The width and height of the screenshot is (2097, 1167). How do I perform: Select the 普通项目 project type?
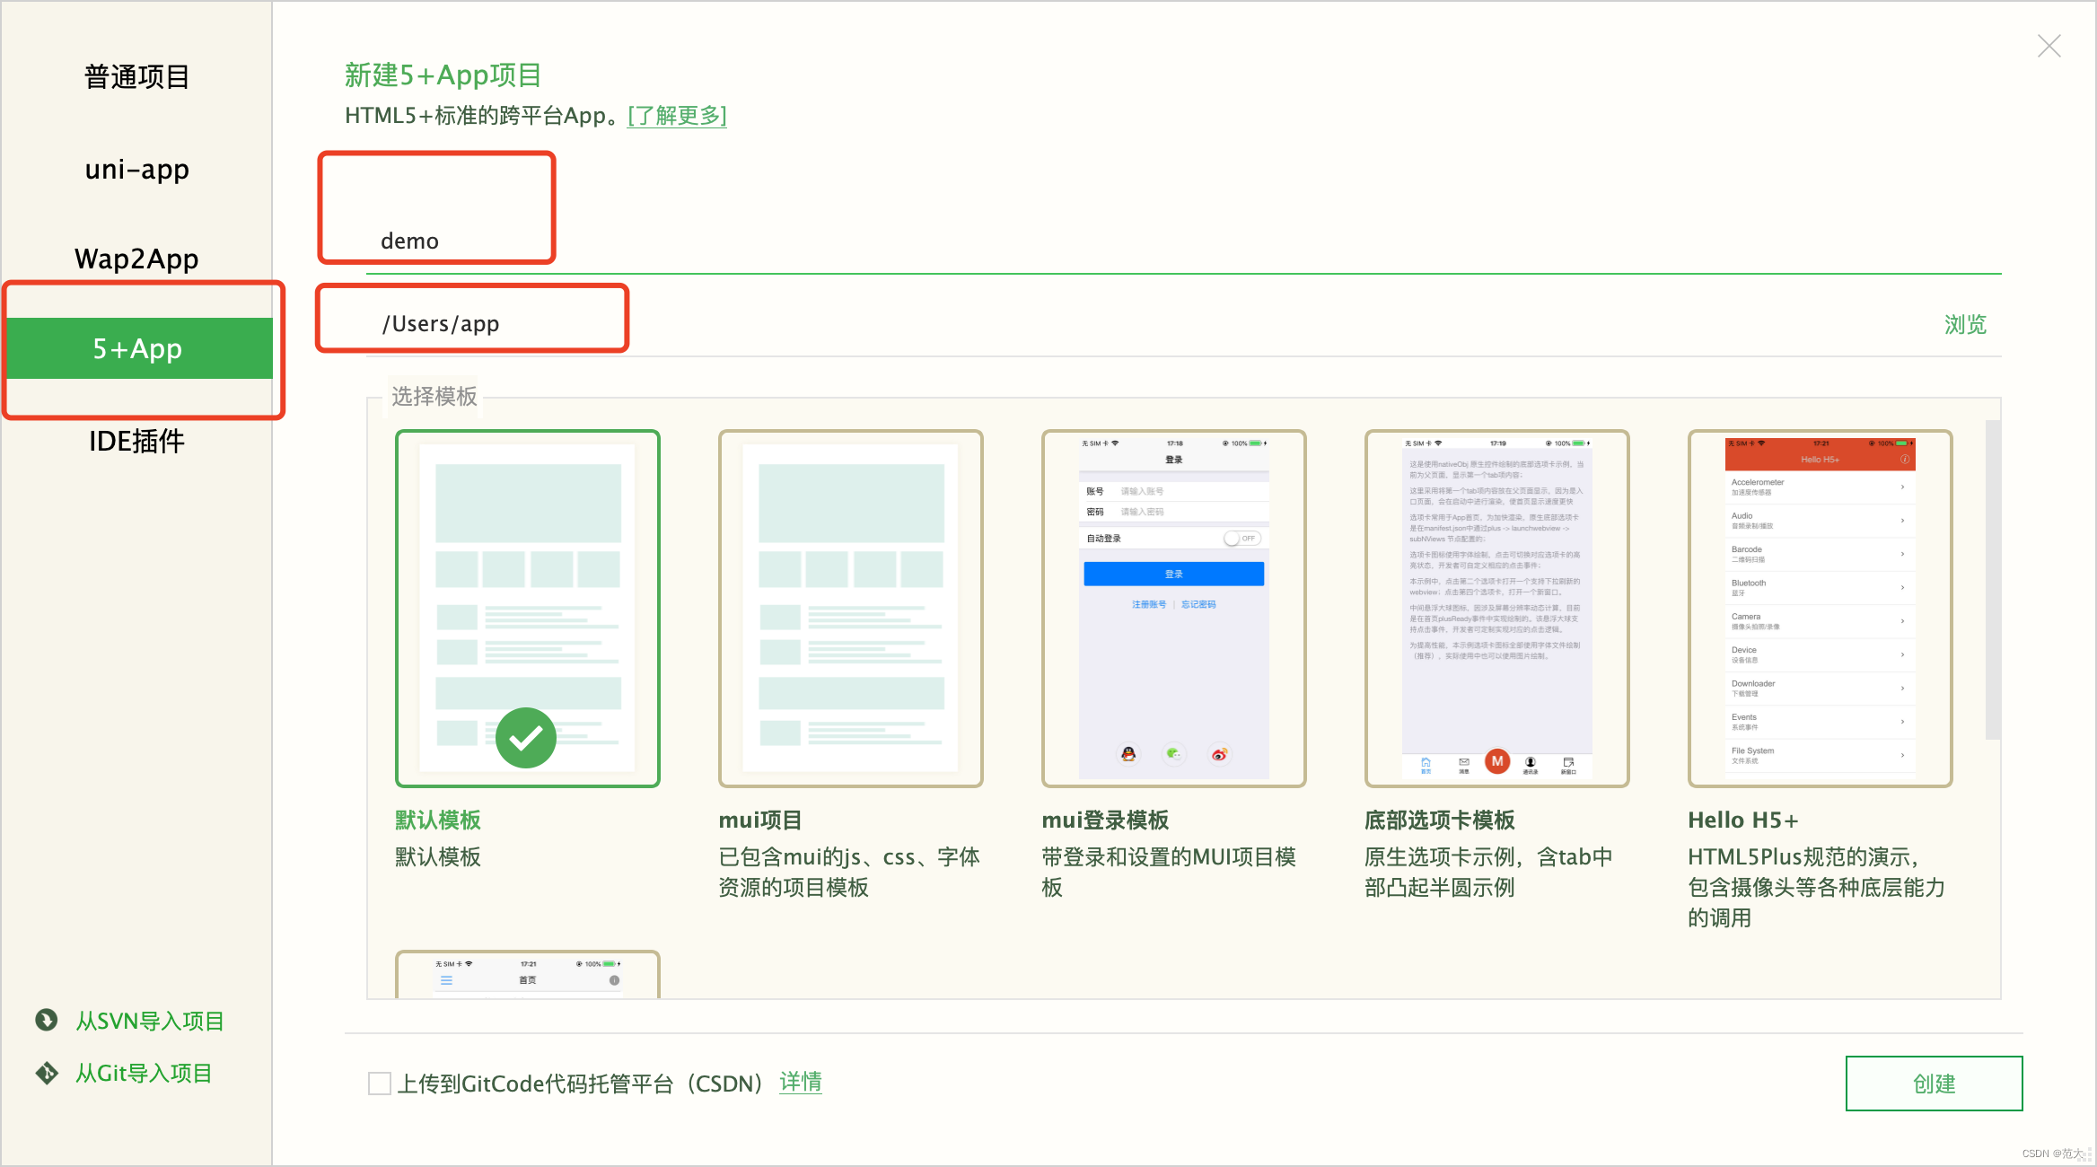pyautogui.click(x=136, y=77)
